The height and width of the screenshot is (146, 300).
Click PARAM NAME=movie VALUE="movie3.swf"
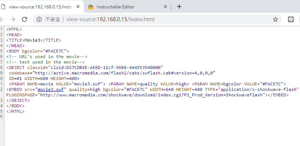point(57,84)
